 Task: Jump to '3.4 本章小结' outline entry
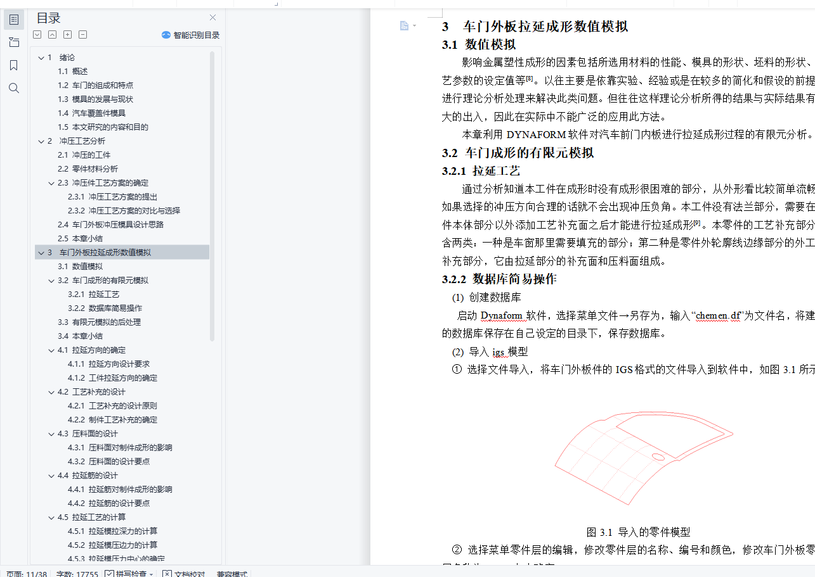point(80,336)
